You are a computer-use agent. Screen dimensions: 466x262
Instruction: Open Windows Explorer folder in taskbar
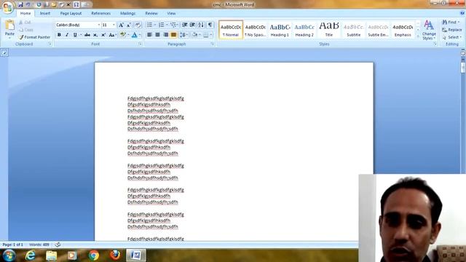tap(51, 255)
